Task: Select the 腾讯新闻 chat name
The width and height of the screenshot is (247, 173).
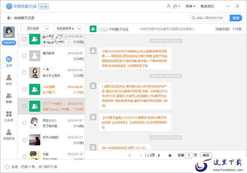Action: [49, 53]
